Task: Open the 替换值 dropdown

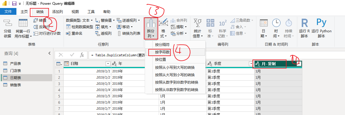Action: click(105, 20)
